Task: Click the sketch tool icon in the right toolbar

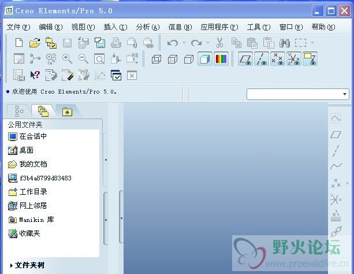Action: pos(336,118)
